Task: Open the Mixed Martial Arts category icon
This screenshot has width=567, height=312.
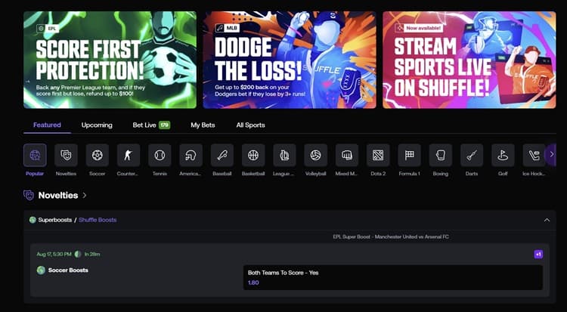Action: (347, 155)
